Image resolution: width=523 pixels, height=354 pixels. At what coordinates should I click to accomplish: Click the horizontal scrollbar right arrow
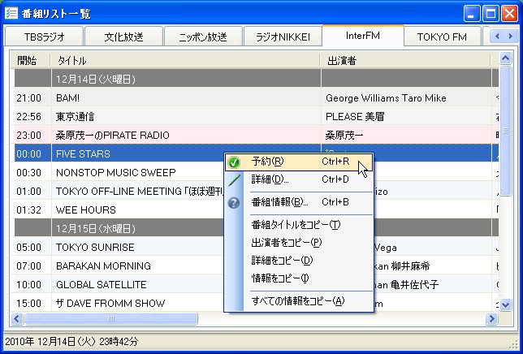tap(491, 319)
